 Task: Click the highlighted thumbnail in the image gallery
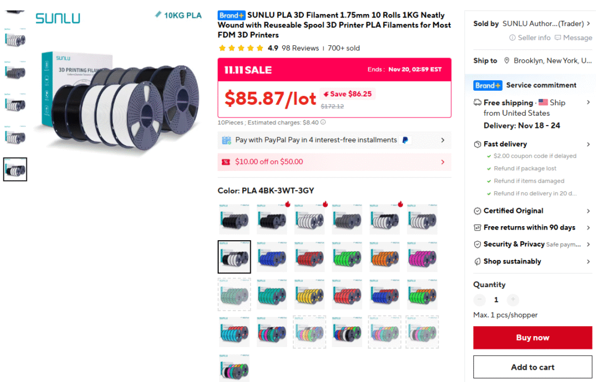(15, 169)
